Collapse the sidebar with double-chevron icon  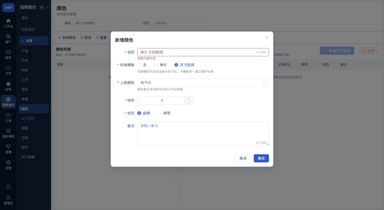tap(48, 8)
